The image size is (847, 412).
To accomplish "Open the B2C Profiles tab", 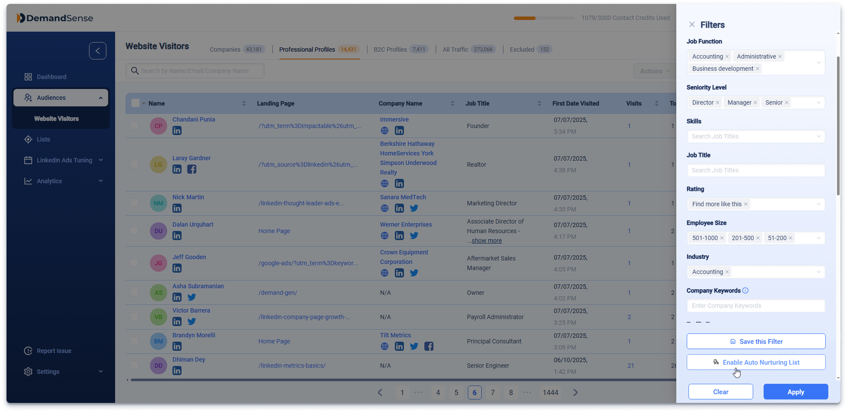I will click(389, 49).
